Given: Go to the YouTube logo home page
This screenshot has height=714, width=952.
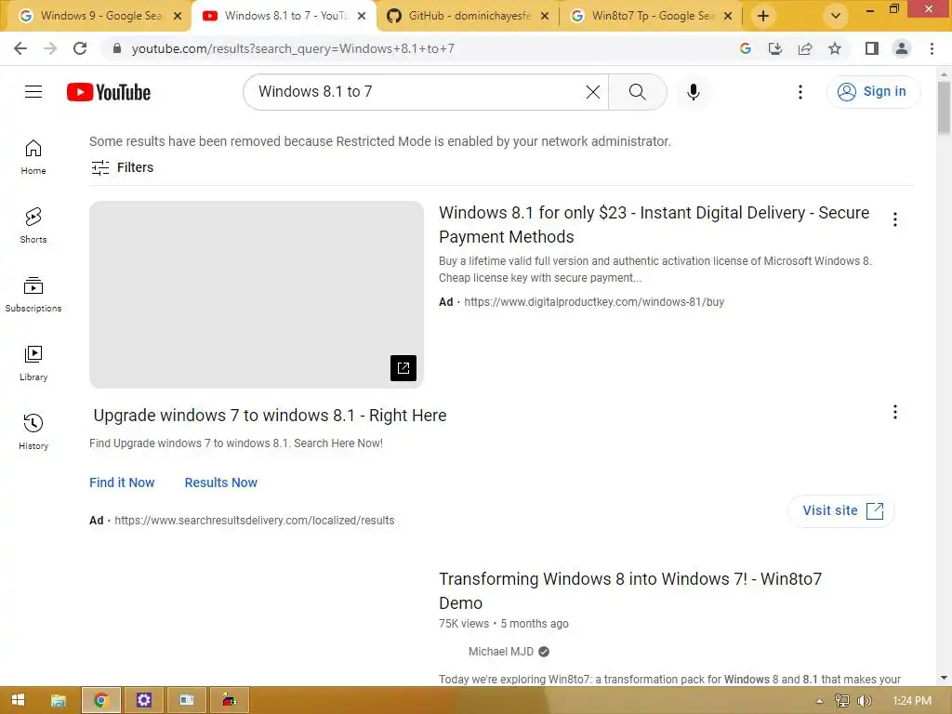Looking at the screenshot, I should coord(109,92).
